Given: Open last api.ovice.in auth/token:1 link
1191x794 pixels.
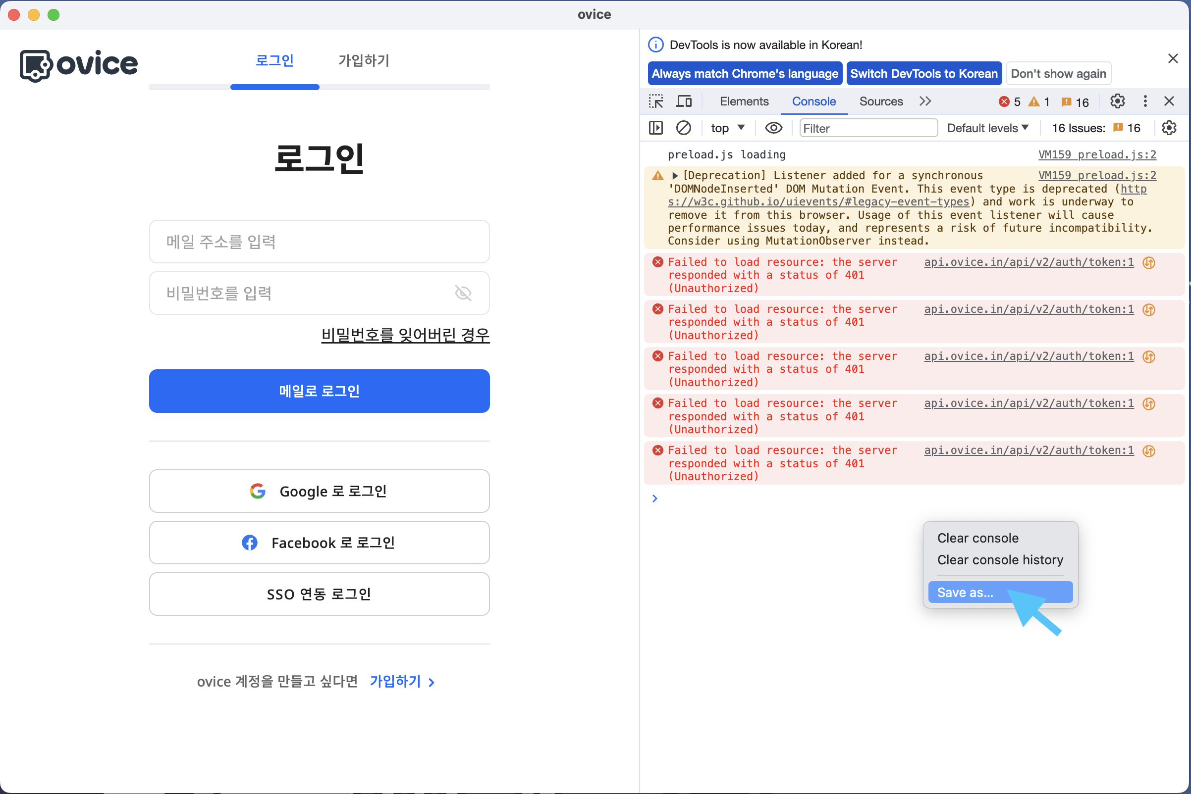Looking at the screenshot, I should click(x=1029, y=449).
